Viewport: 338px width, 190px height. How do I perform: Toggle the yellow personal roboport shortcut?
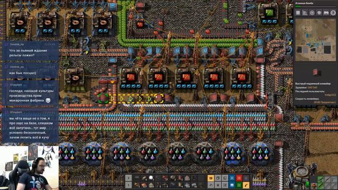211,178
